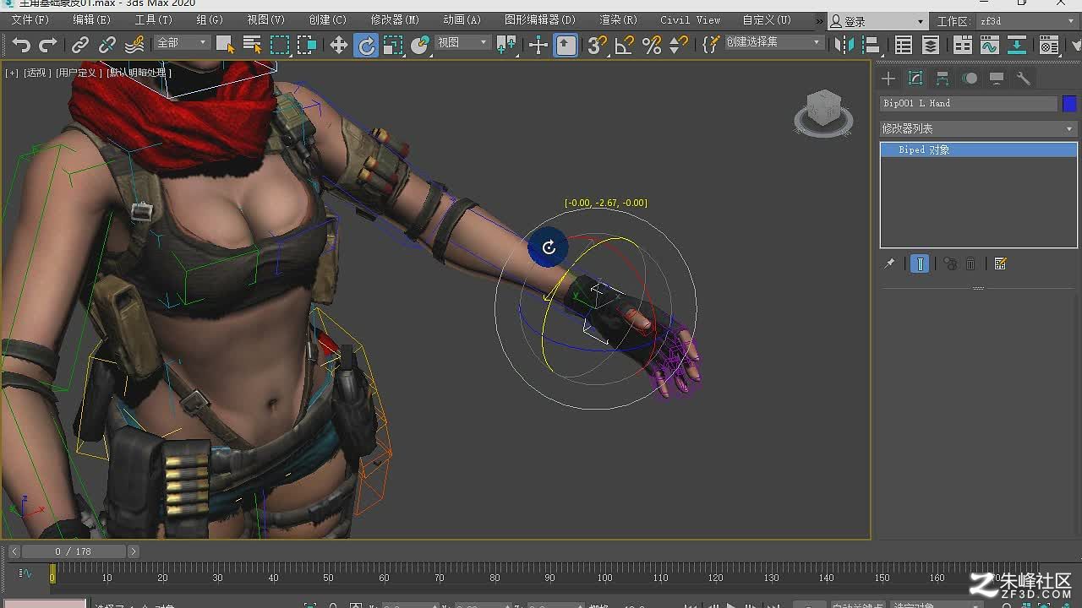The height and width of the screenshot is (608, 1082).
Task: Open the '登录' sign-in dropdown
Action: [877, 21]
